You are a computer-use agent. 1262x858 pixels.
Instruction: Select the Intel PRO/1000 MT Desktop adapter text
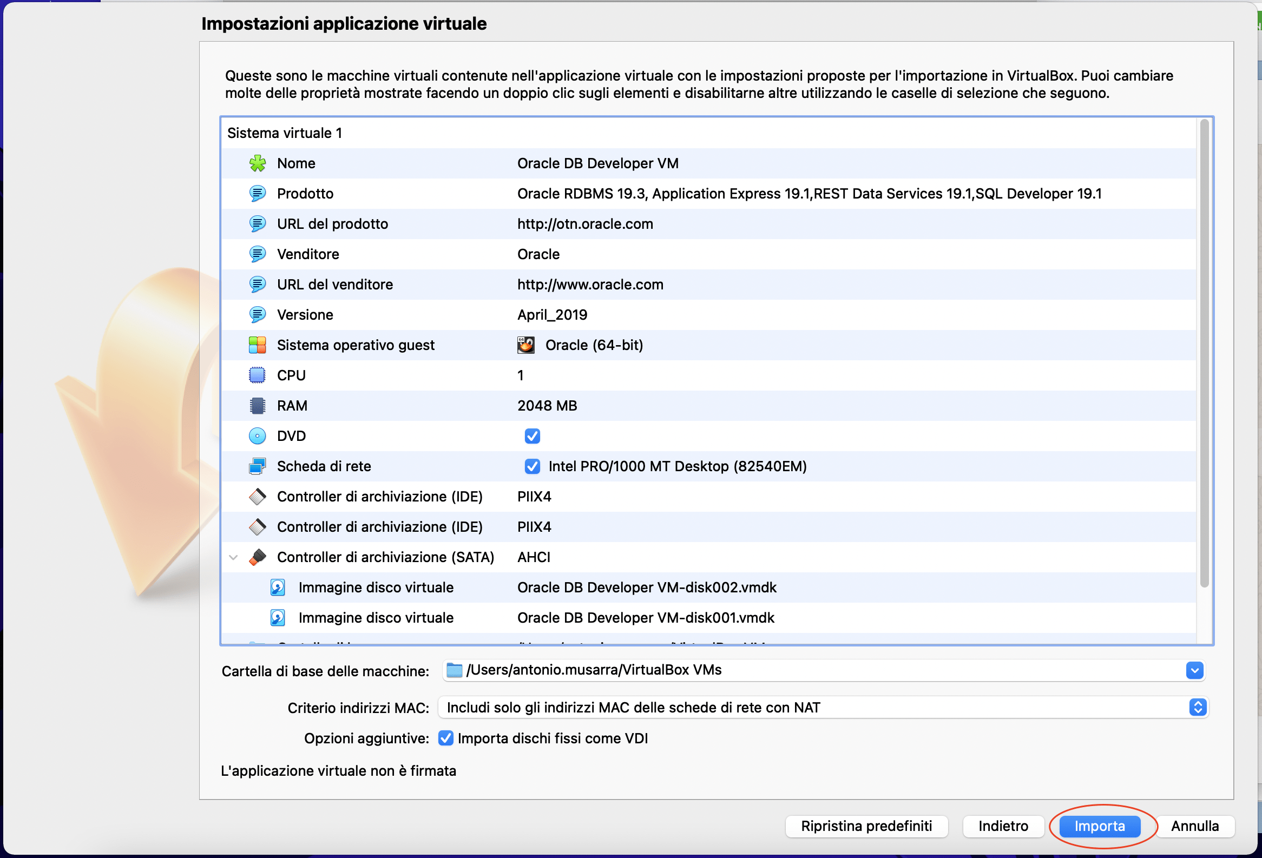[x=677, y=466]
